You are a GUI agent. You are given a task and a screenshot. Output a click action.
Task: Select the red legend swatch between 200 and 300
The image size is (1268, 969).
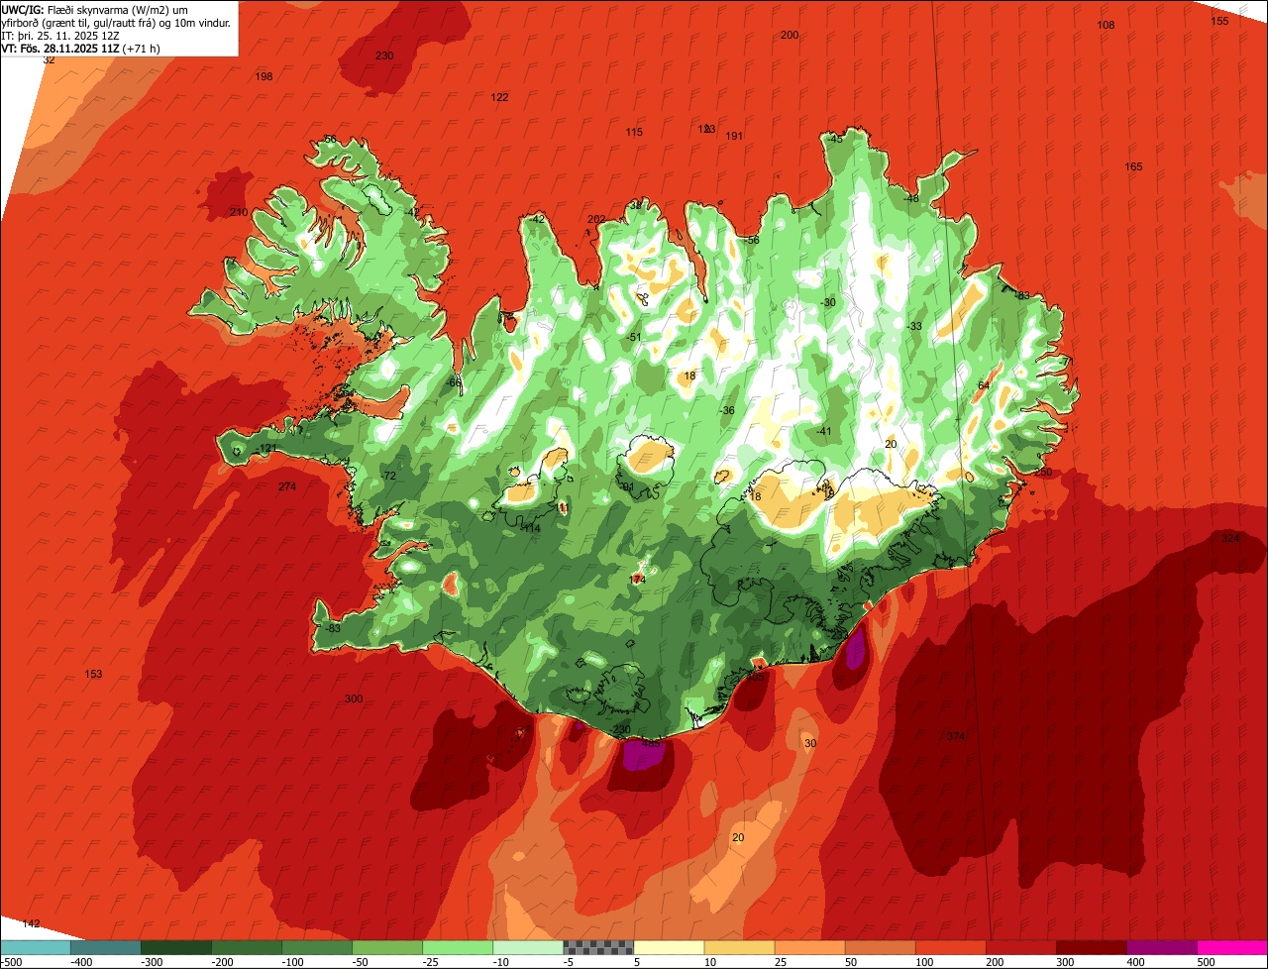[1020, 947]
